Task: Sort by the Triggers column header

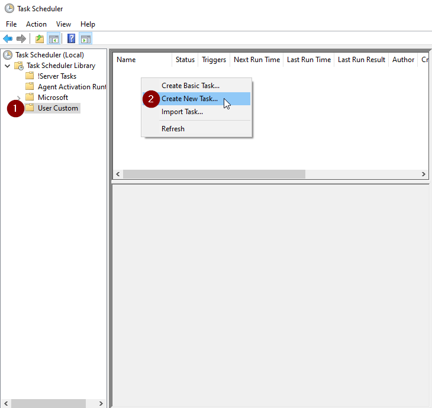Action: pyautogui.click(x=214, y=60)
